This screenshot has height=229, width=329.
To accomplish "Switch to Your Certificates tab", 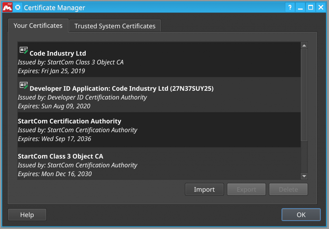I will [x=38, y=26].
